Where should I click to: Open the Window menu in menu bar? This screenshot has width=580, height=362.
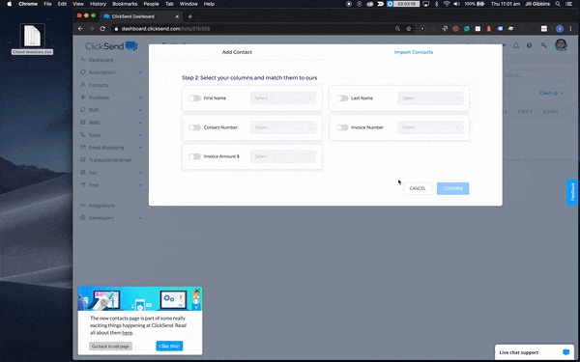pos(188,4)
